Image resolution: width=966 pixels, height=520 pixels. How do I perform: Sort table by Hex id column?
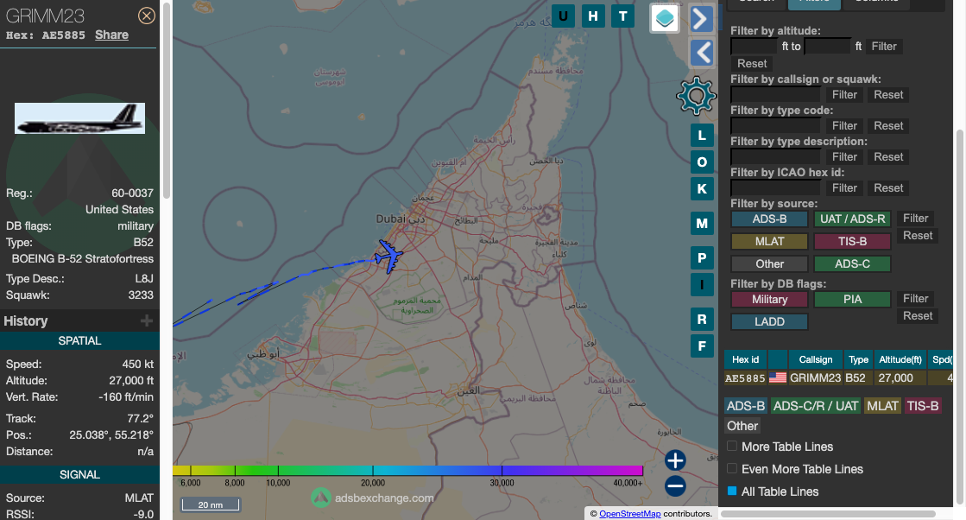(746, 359)
